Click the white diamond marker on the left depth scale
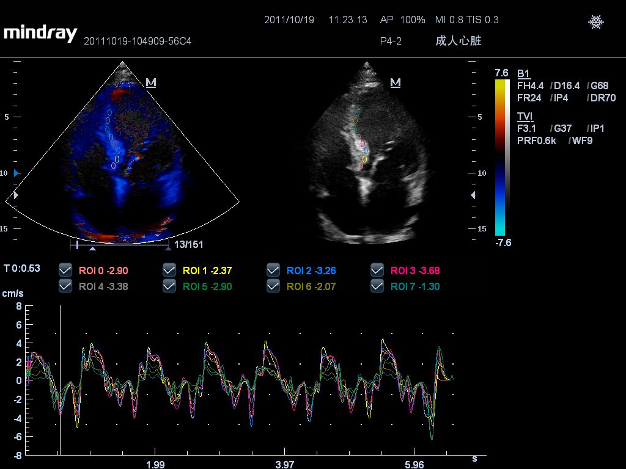 click(16, 195)
